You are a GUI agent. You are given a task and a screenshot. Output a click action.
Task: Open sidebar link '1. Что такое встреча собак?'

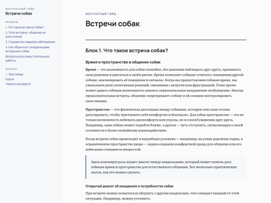(x=25, y=27)
